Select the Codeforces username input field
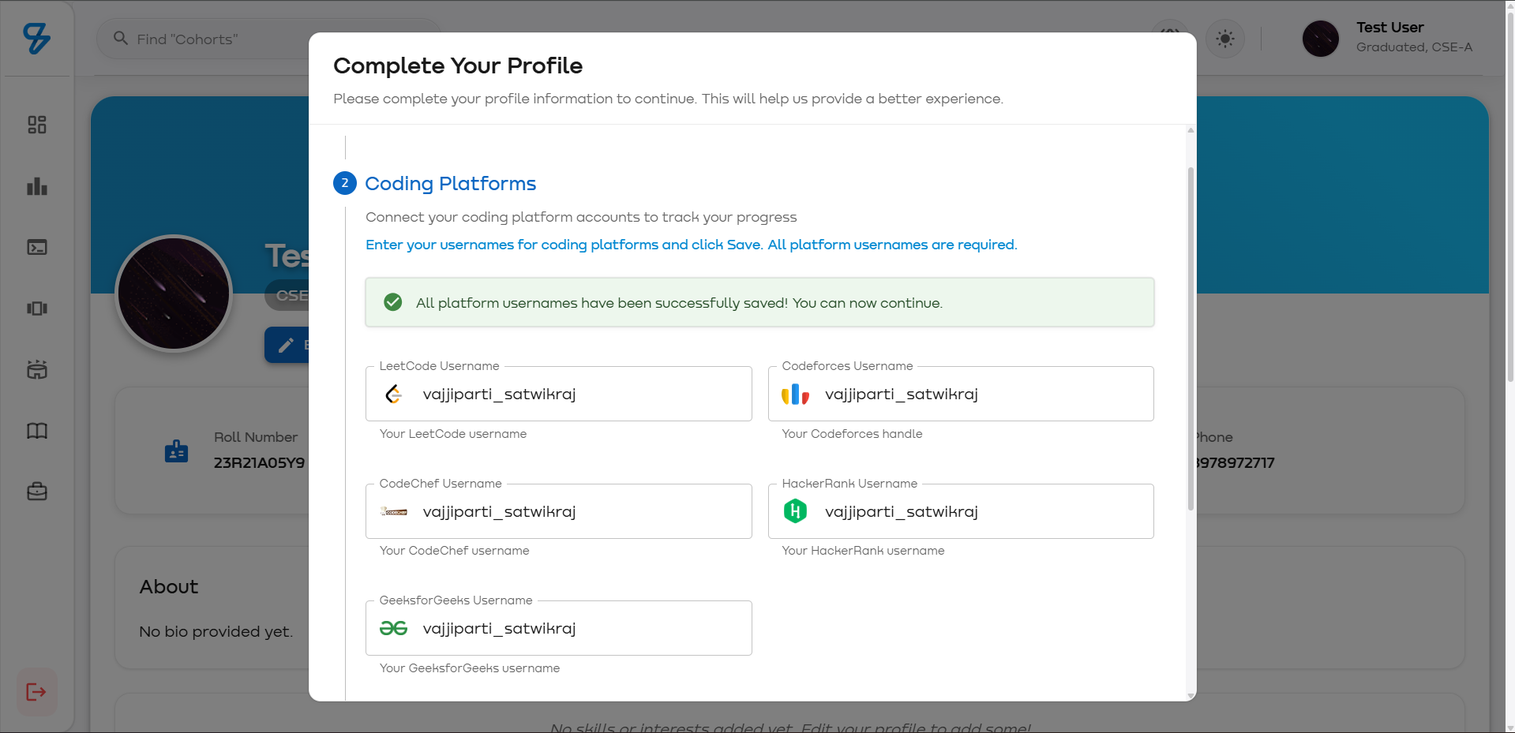This screenshot has width=1515, height=733. tap(961, 394)
